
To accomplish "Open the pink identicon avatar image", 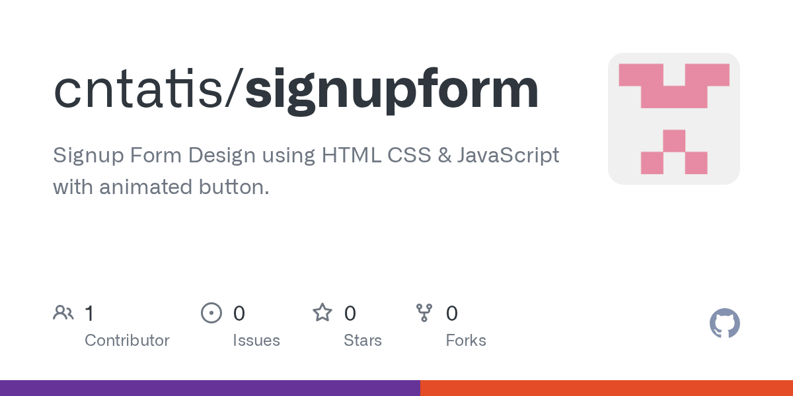I will [673, 119].
